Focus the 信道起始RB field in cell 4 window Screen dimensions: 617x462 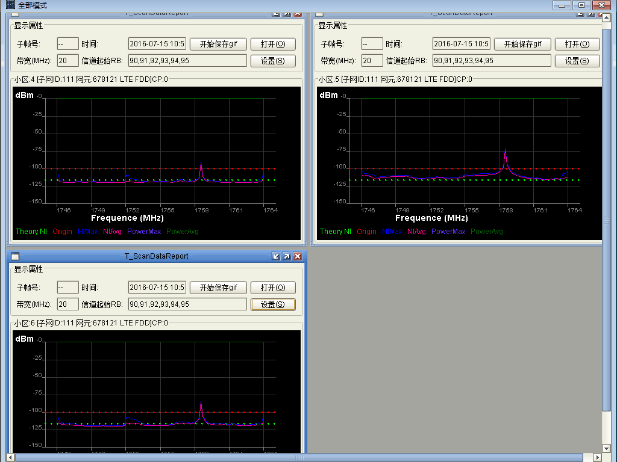[x=187, y=61]
